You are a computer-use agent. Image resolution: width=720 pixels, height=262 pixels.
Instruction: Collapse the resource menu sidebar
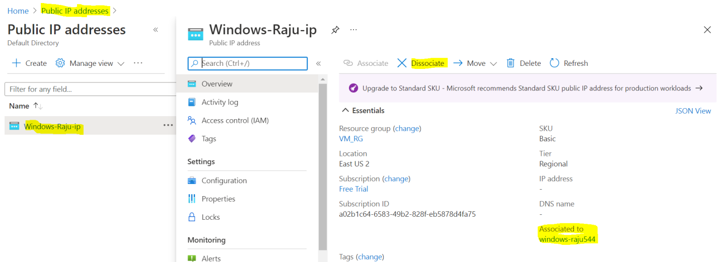point(318,63)
